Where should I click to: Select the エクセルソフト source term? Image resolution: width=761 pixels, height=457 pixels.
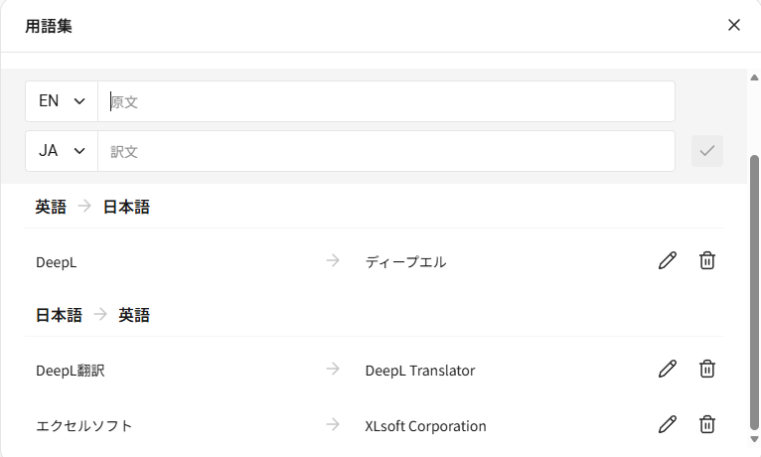click(84, 426)
